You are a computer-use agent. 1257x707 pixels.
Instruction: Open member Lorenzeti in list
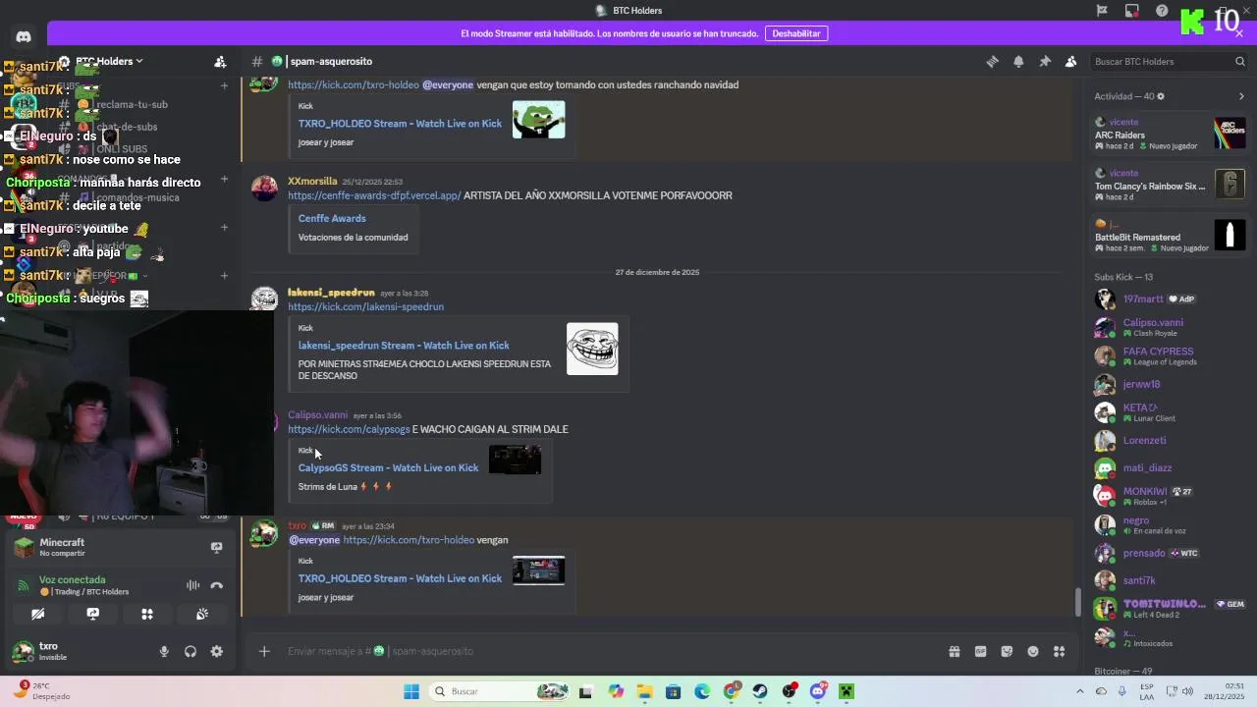pyautogui.click(x=1170, y=440)
